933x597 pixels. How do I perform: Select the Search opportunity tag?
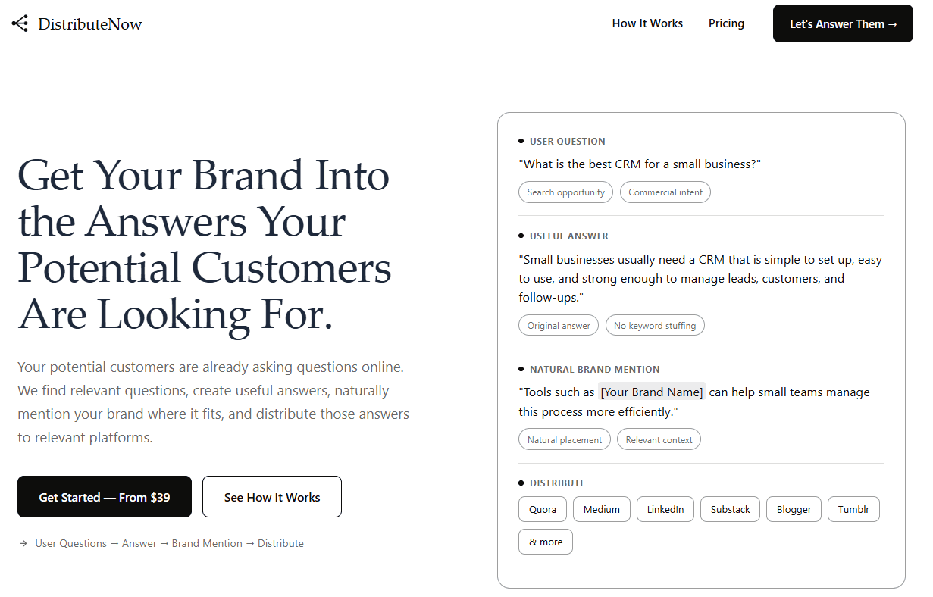coord(566,192)
